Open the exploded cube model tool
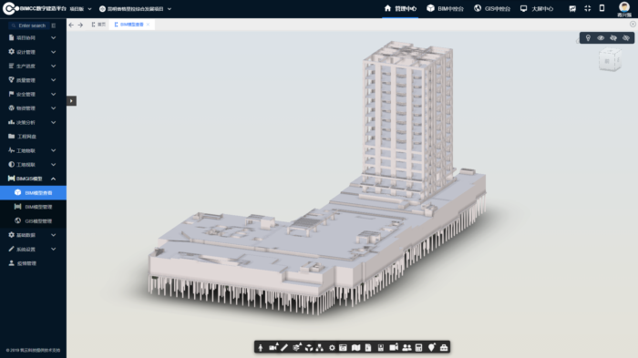638x358 pixels. (309, 347)
